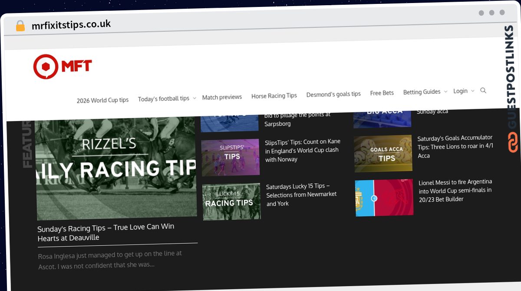Click the Lucky 15 Racing Tips thumbnail
The height and width of the screenshot is (291, 521).
click(231, 202)
